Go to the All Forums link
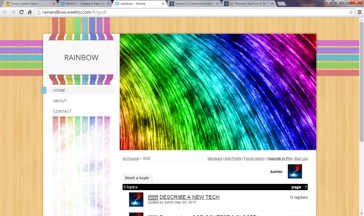 pyautogui.click(x=131, y=159)
